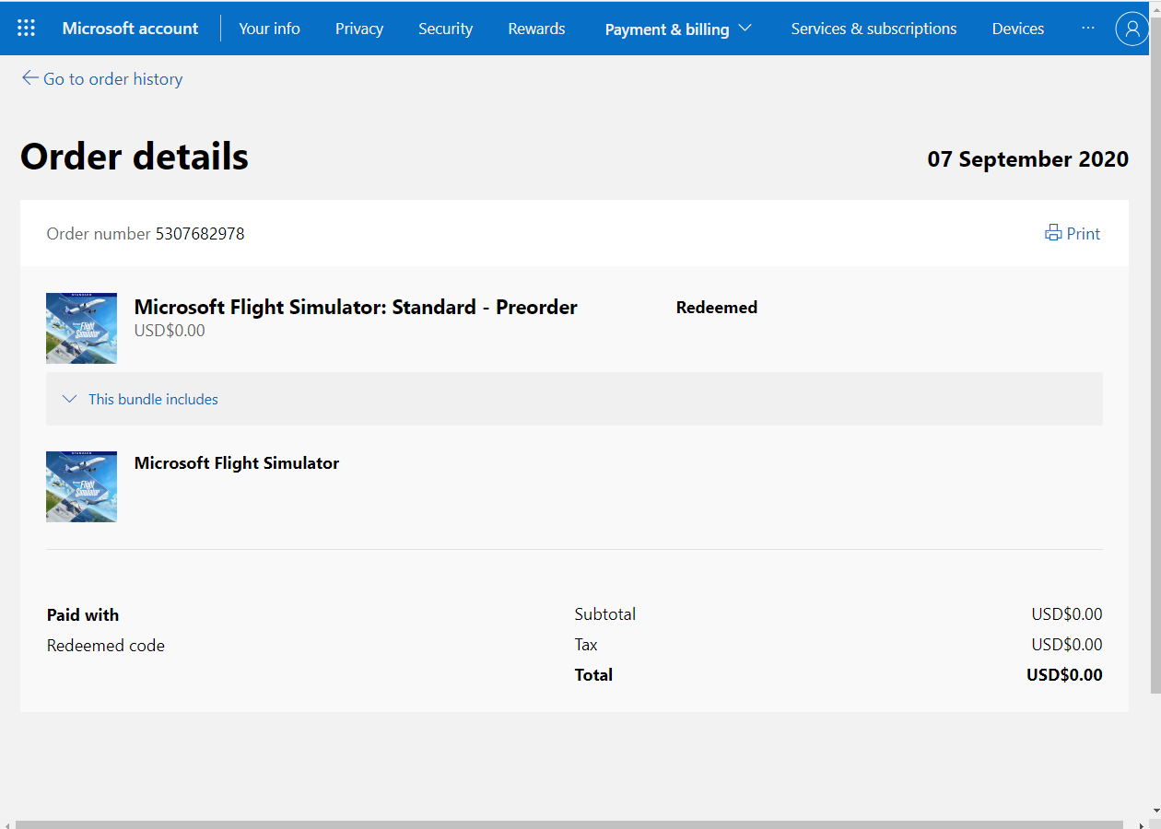Click the printer icon next to Print
Screen dimensions: 1161x829
1053,233
